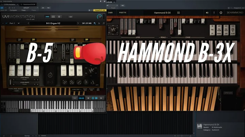
Task: Go to previous preset before B-5 Organ-V2
Action: [28, 23]
